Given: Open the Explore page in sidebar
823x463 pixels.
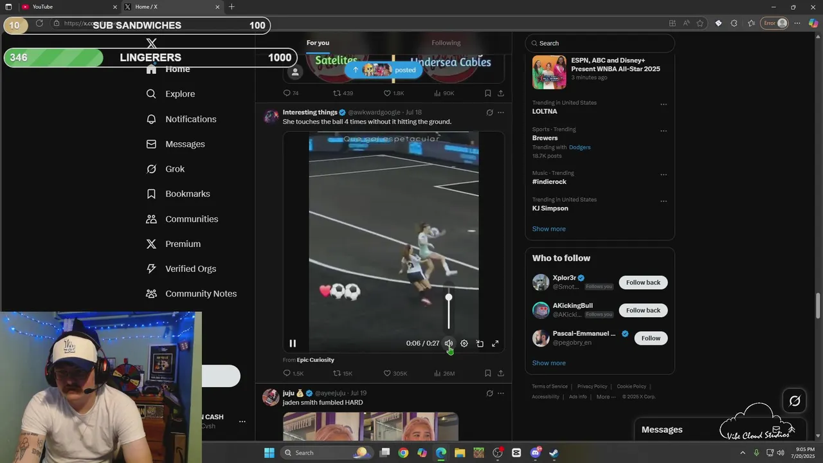Looking at the screenshot, I should (170, 94).
